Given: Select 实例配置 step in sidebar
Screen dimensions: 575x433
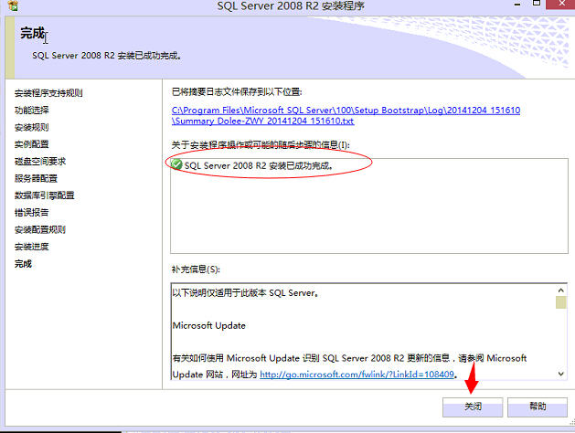Looking at the screenshot, I should [x=31, y=144].
